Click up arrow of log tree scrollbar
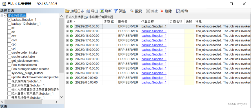This screenshot has height=108, width=251. pos(61,16)
